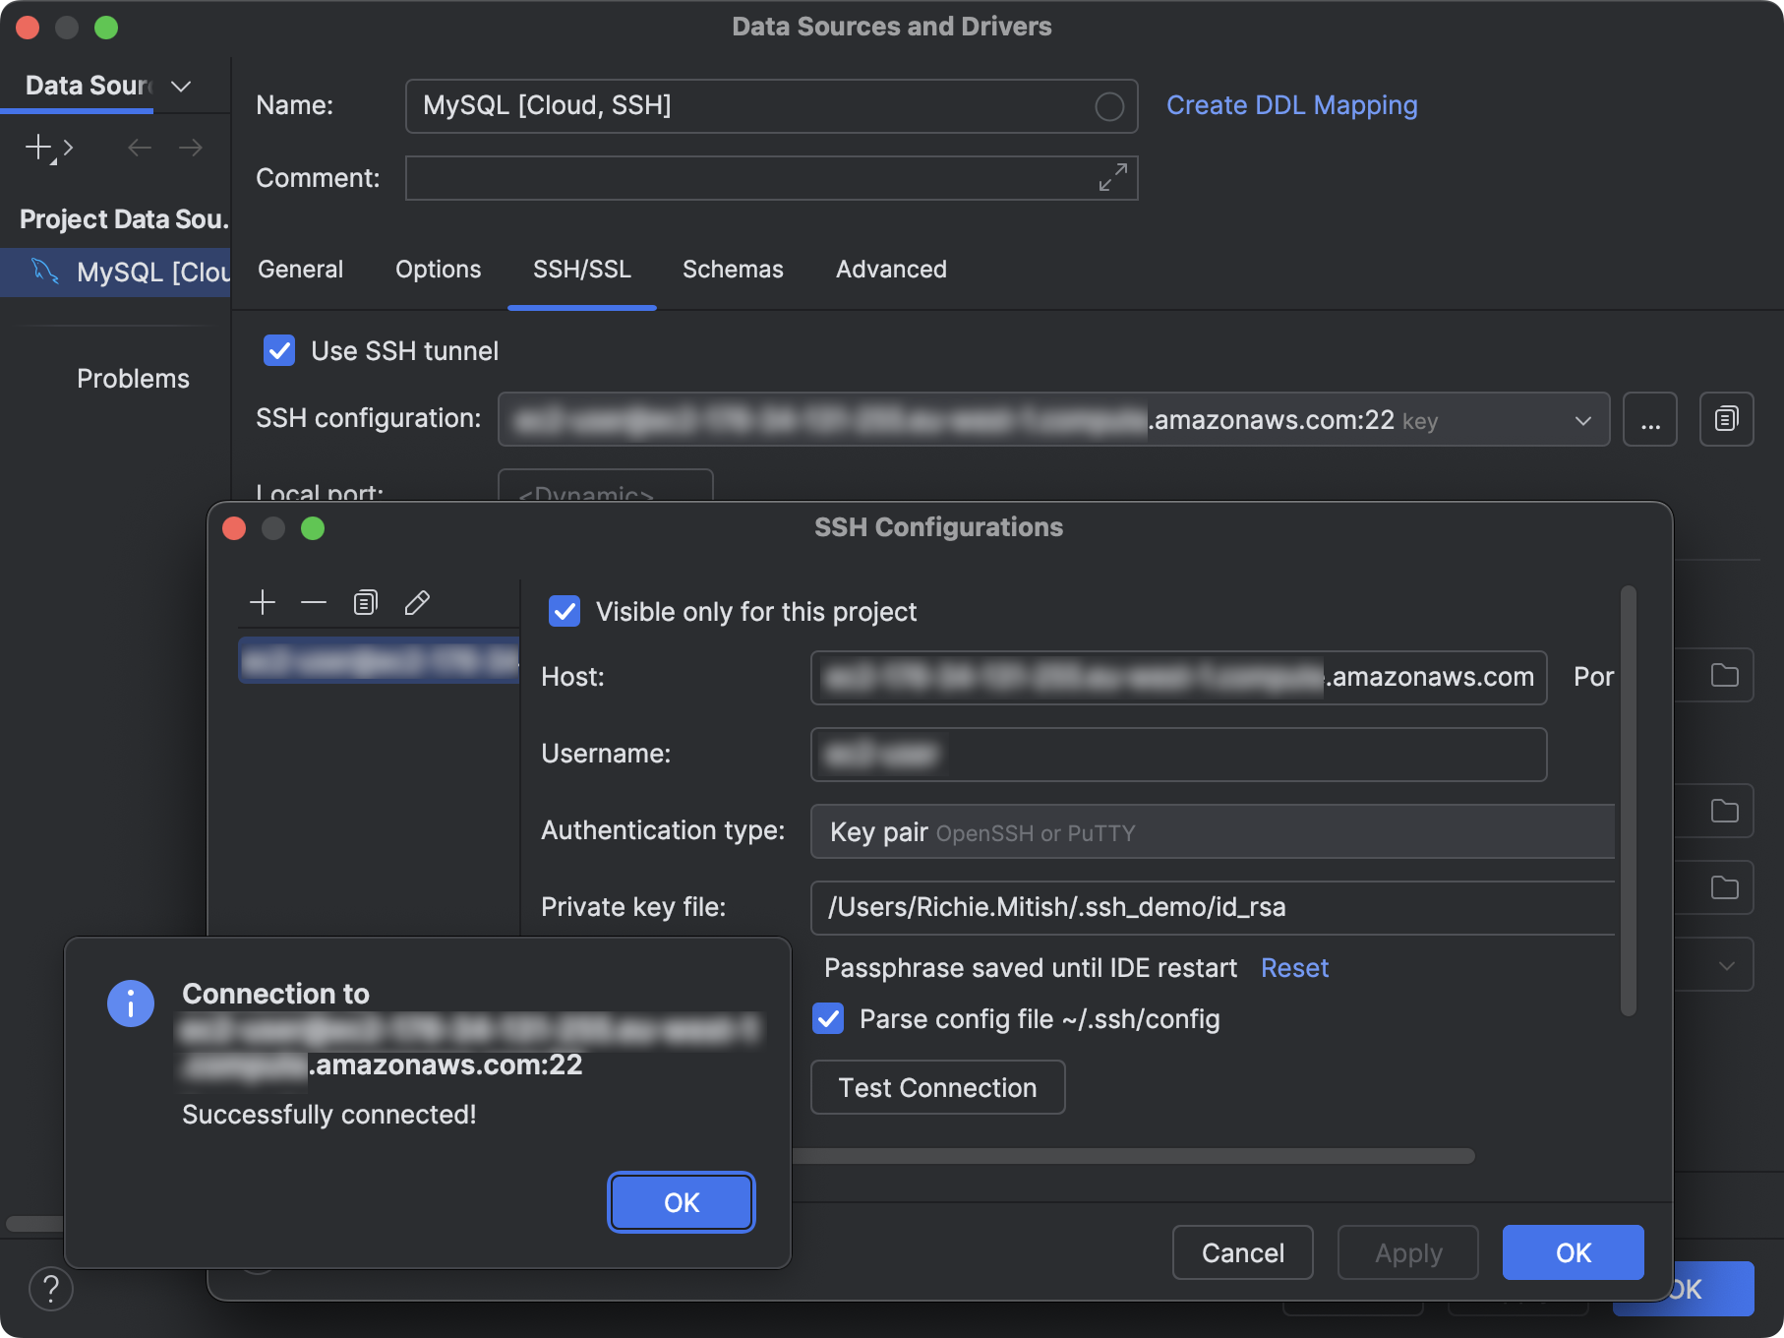The image size is (1784, 1338).
Task: Open the SSH configuration dropdown
Action: 1581,419
